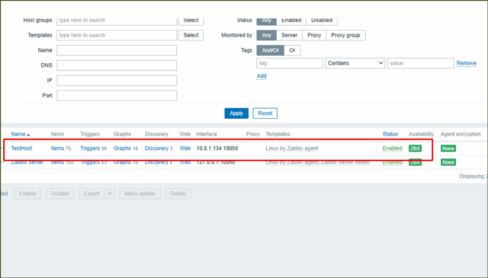Viewport: 488px width, 278px height.
Task: Set Monitored by to Server
Action: (x=289, y=35)
